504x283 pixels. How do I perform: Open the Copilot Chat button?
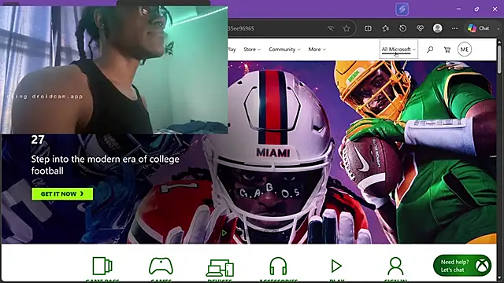point(479,28)
